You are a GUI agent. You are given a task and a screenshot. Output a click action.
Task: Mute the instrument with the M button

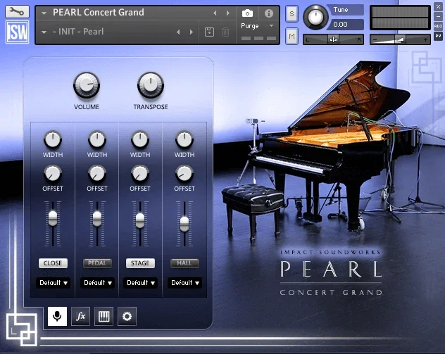pos(292,36)
